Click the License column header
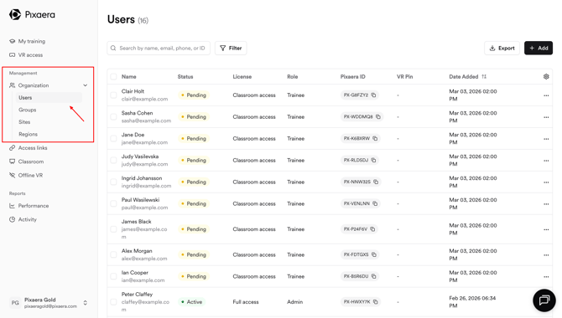562x318 pixels. tap(242, 76)
